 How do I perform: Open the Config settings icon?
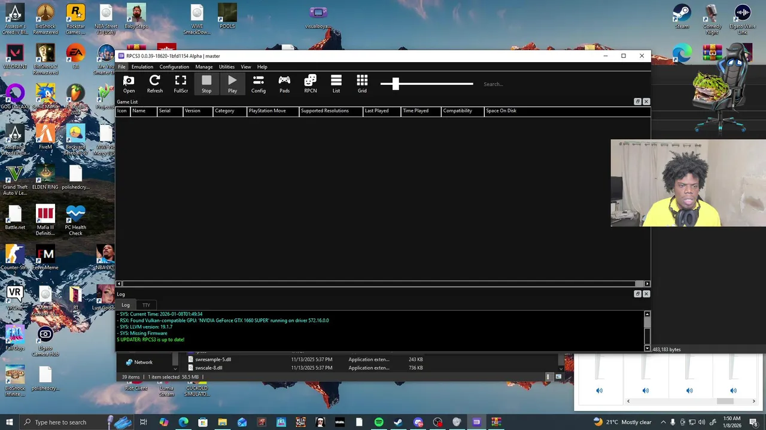259,84
